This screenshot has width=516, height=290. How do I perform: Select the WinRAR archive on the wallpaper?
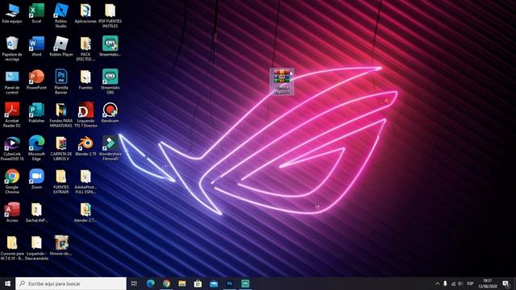[x=281, y=82]
